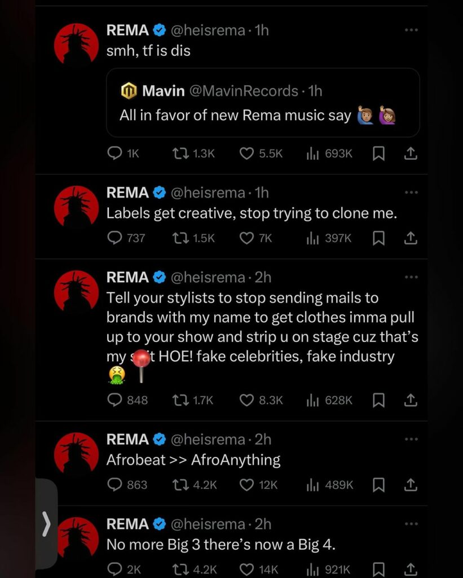Like the 'Labels get creative' tweet
463x578 pixels.
tap(246, 238)
